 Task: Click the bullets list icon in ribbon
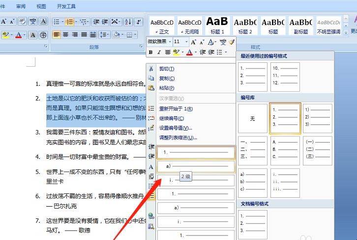click(57, 22)
